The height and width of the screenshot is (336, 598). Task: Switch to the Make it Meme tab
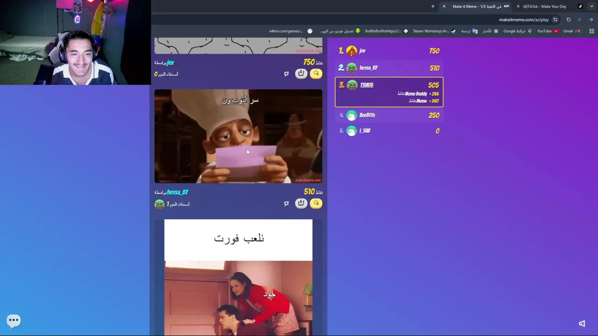(477, 7)
